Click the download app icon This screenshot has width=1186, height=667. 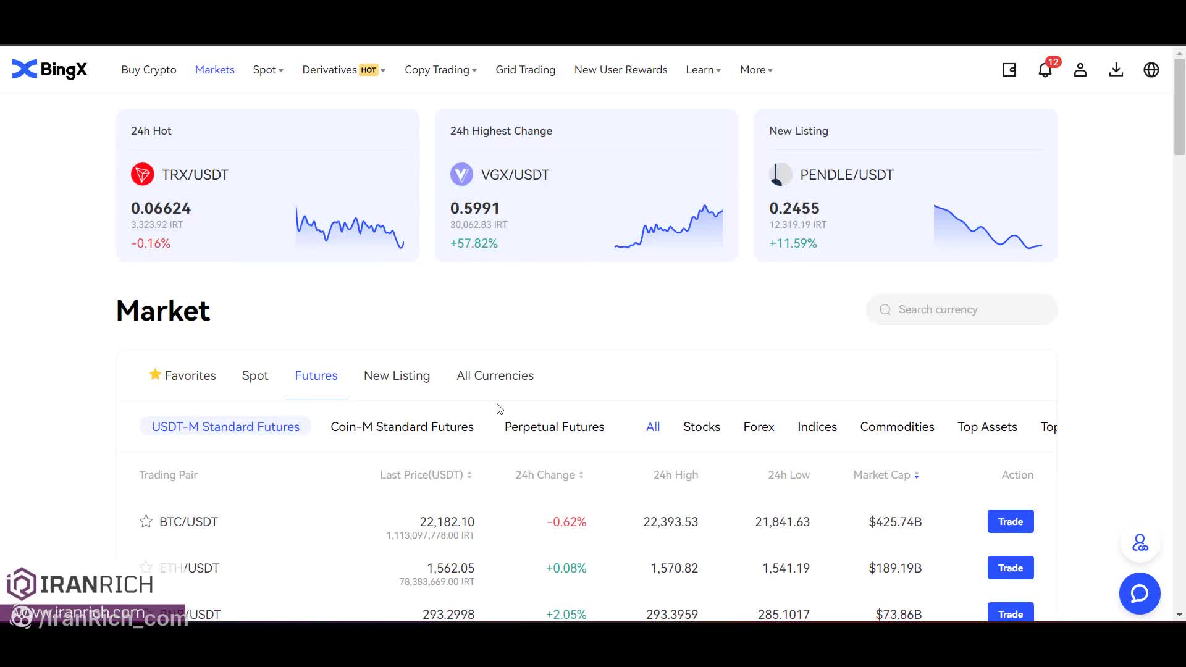pyautogui.click(x=1116, y=70)
